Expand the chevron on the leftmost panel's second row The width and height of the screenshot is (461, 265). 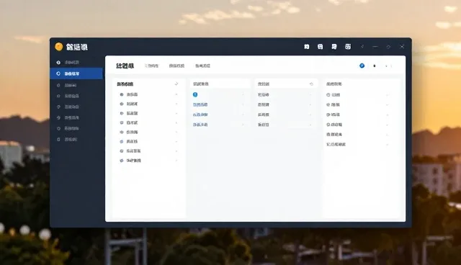176,104
